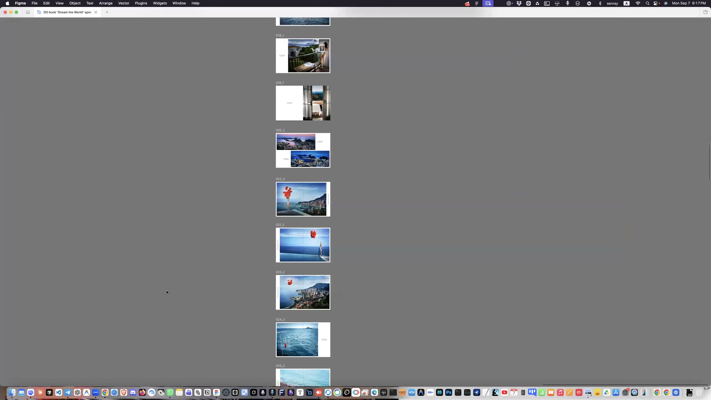Select frame label 021_2
711x400 pixels.
pos(280,225)
